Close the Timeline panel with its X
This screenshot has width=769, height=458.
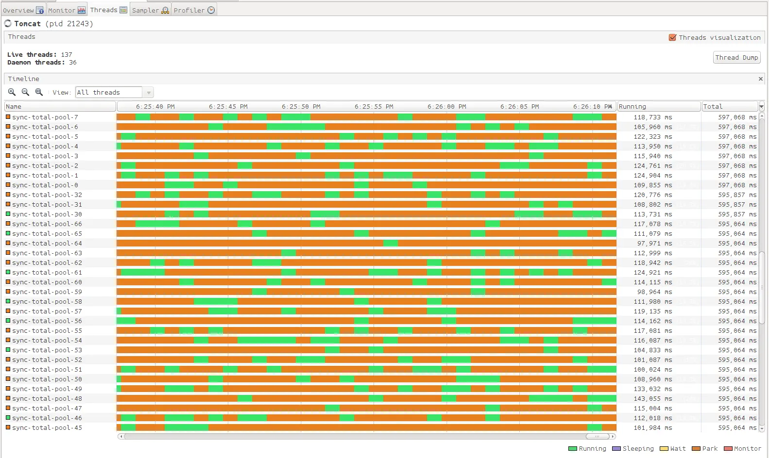pyautogui.click(x=761, y=79)
